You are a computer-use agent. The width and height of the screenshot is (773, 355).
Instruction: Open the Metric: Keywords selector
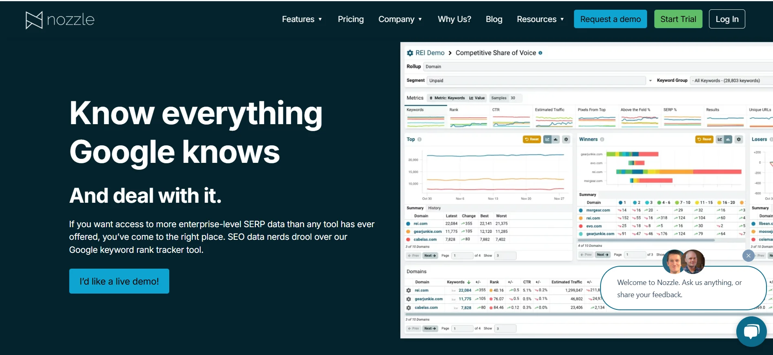point(447,98)
